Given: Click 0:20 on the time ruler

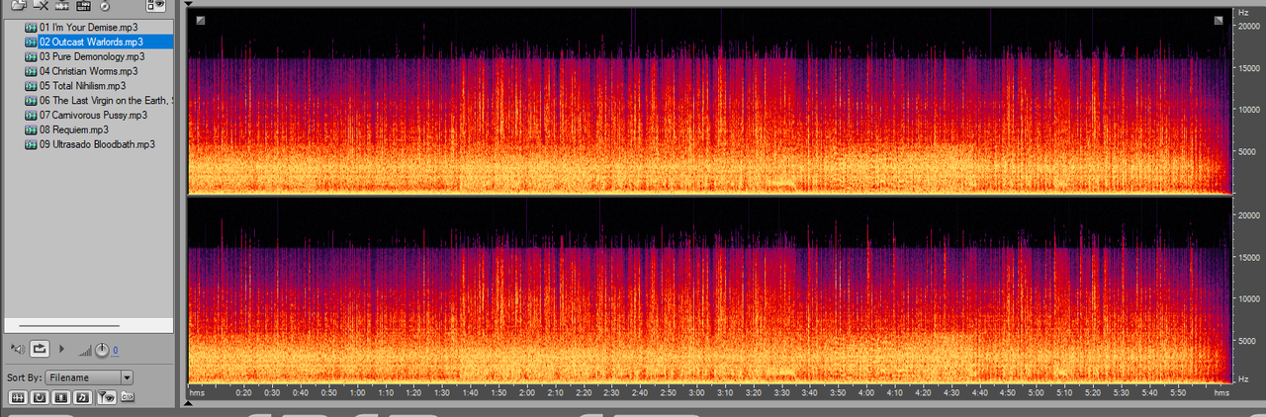Looking at the screenshot, I should pos(244,392).
